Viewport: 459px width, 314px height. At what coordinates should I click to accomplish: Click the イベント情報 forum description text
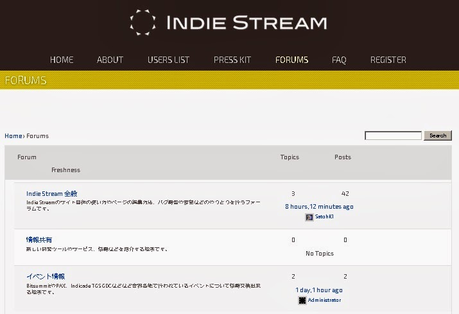pos(143,289)
